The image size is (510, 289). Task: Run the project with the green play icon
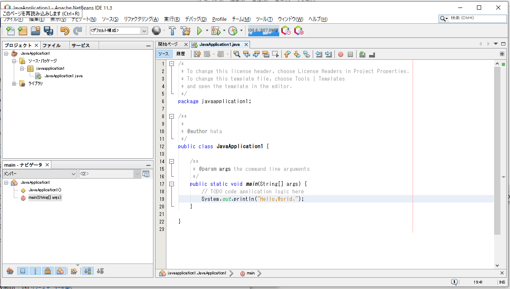click(x=199, y=30)
